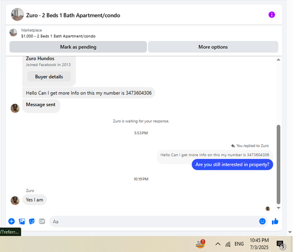The width and height of the screenshot is (293, 252).
Task: Click 'Zuro is waiting for your response' notice
Action: [141, 121]
